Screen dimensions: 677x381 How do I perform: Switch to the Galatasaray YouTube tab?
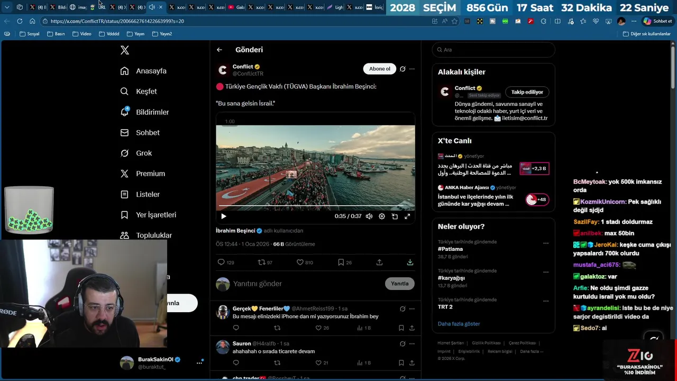pyautogui.click(x=236, y=7)
